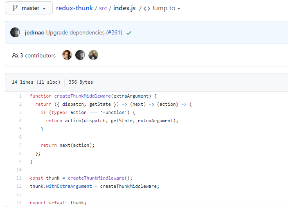Select line number 11

coord(19,178)
